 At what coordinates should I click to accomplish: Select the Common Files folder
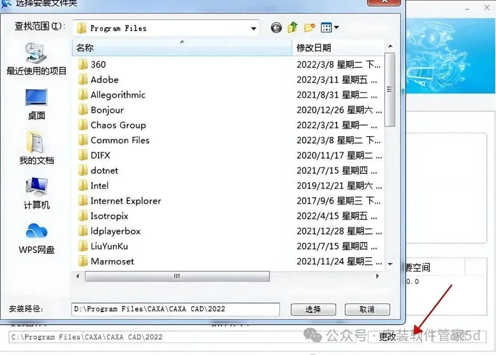114,140
